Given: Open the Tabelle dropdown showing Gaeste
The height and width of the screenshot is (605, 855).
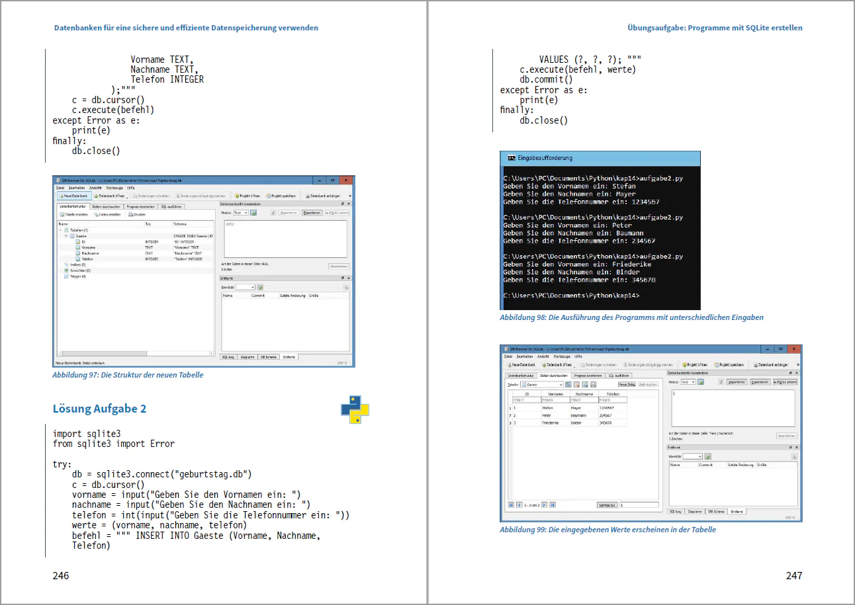Looking at the screenshot, I should [542, 384].
